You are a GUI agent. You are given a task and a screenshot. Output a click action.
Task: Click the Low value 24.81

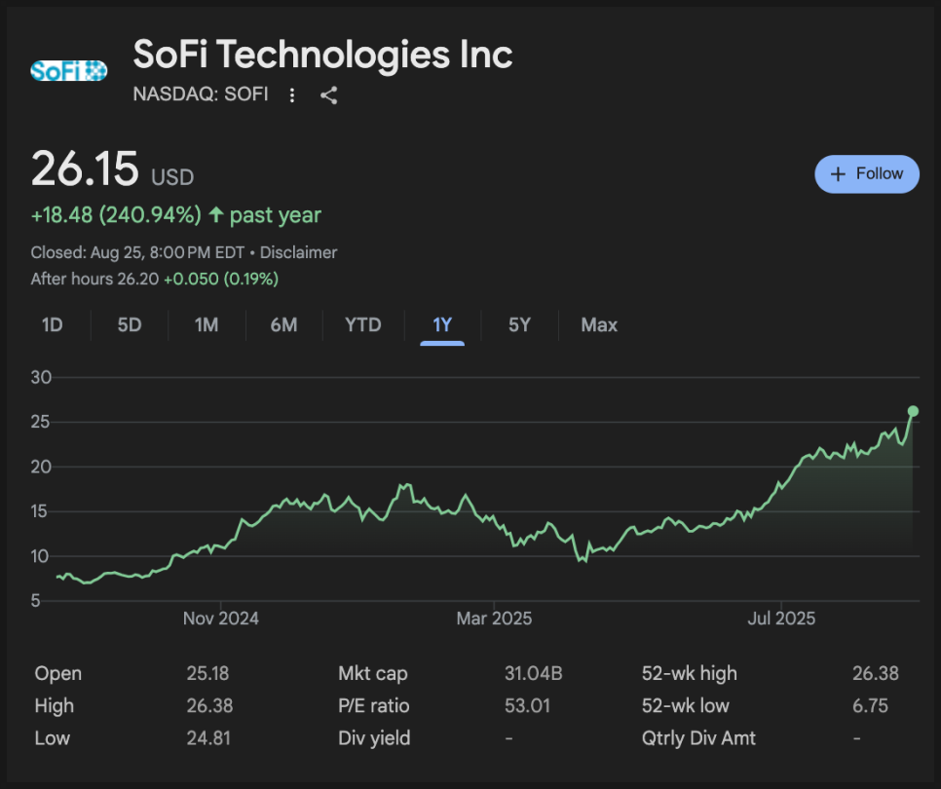coord(208,738)
